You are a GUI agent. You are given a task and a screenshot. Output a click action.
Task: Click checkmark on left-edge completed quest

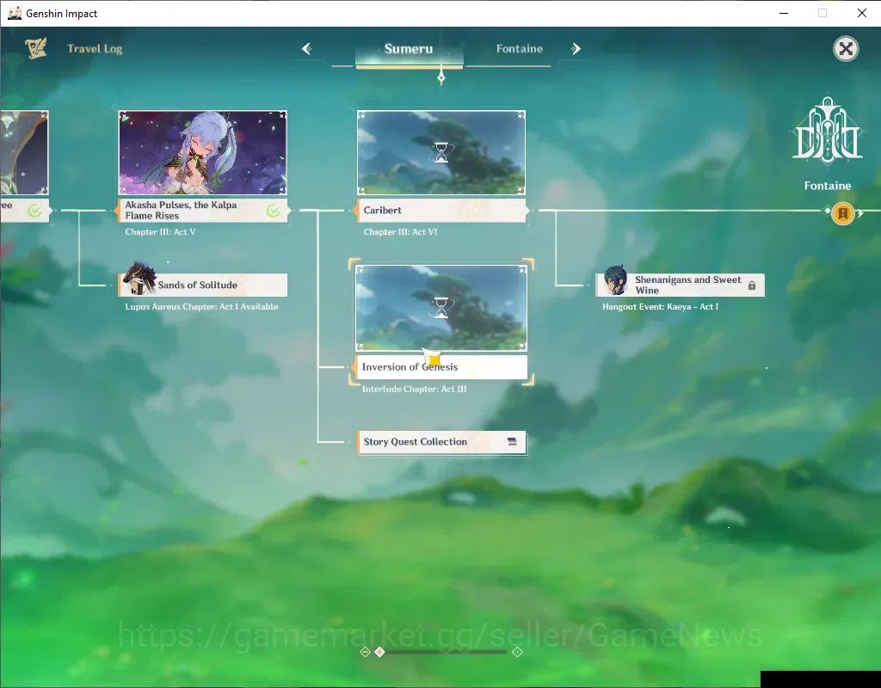34,211
